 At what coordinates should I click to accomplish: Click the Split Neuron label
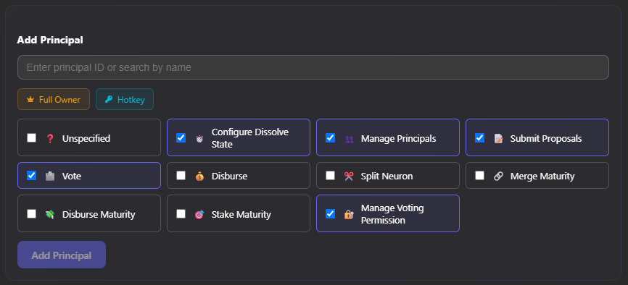point(387,176)
